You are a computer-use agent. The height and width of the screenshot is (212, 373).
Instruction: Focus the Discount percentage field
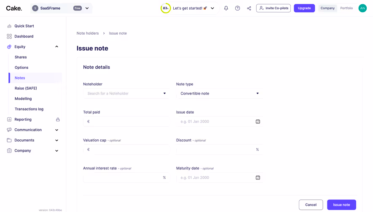tap(219, 150)
